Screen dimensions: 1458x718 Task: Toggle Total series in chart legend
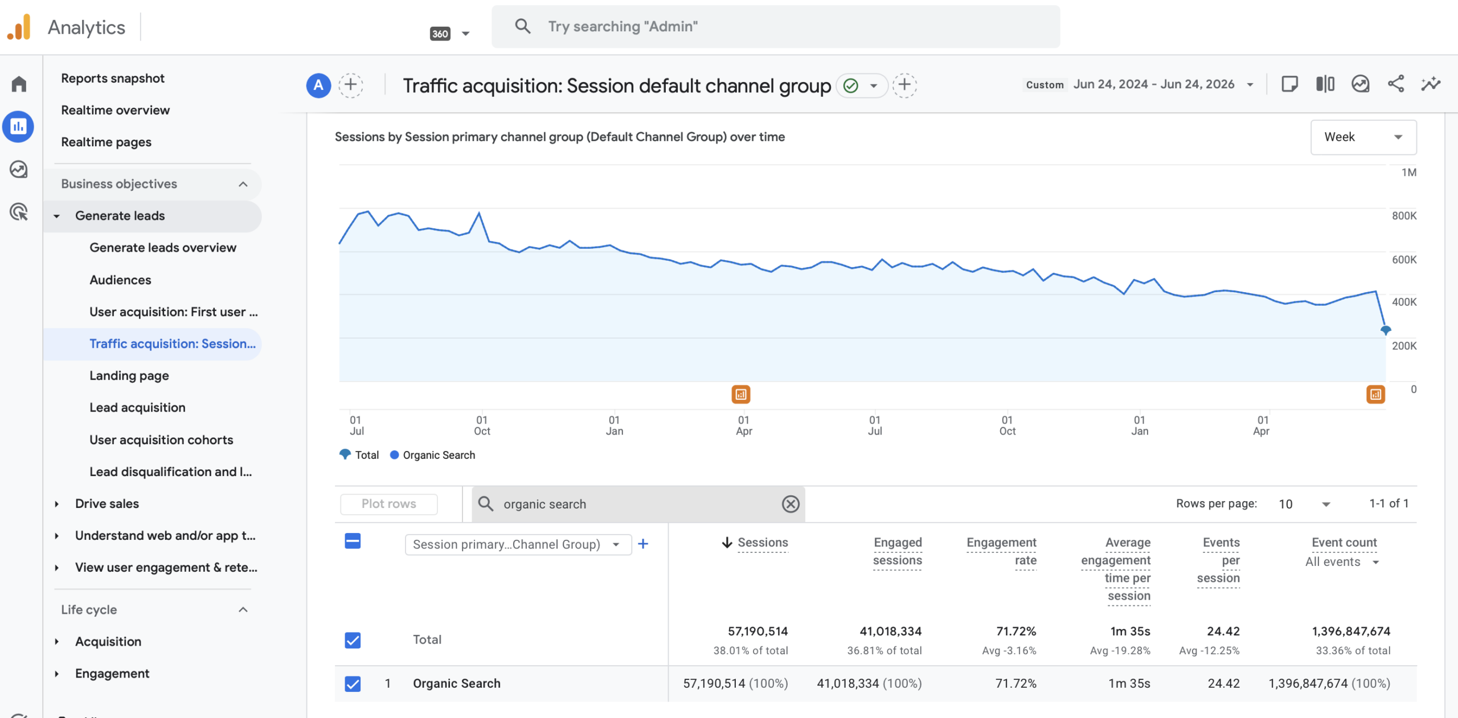359,455
